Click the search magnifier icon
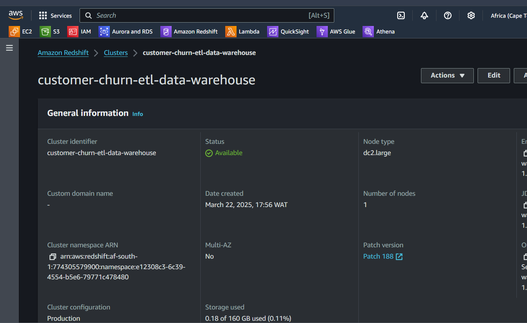 89,15
